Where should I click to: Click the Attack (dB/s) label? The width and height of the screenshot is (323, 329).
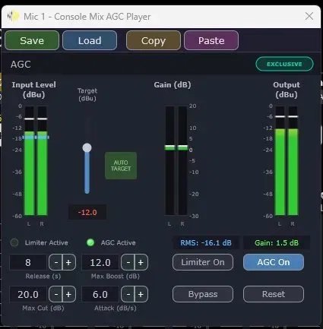pos(116,308)
